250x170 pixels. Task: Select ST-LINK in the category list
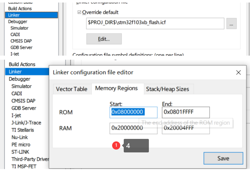pos(21,152)
